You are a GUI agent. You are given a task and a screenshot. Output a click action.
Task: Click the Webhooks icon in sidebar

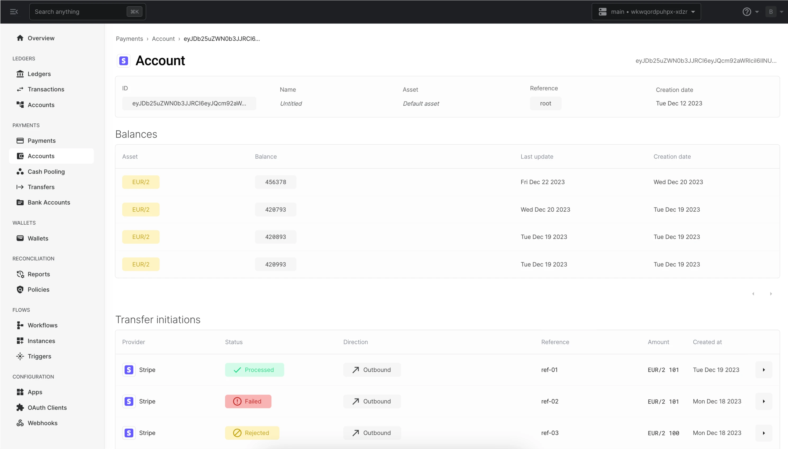[x=20, y=423]
